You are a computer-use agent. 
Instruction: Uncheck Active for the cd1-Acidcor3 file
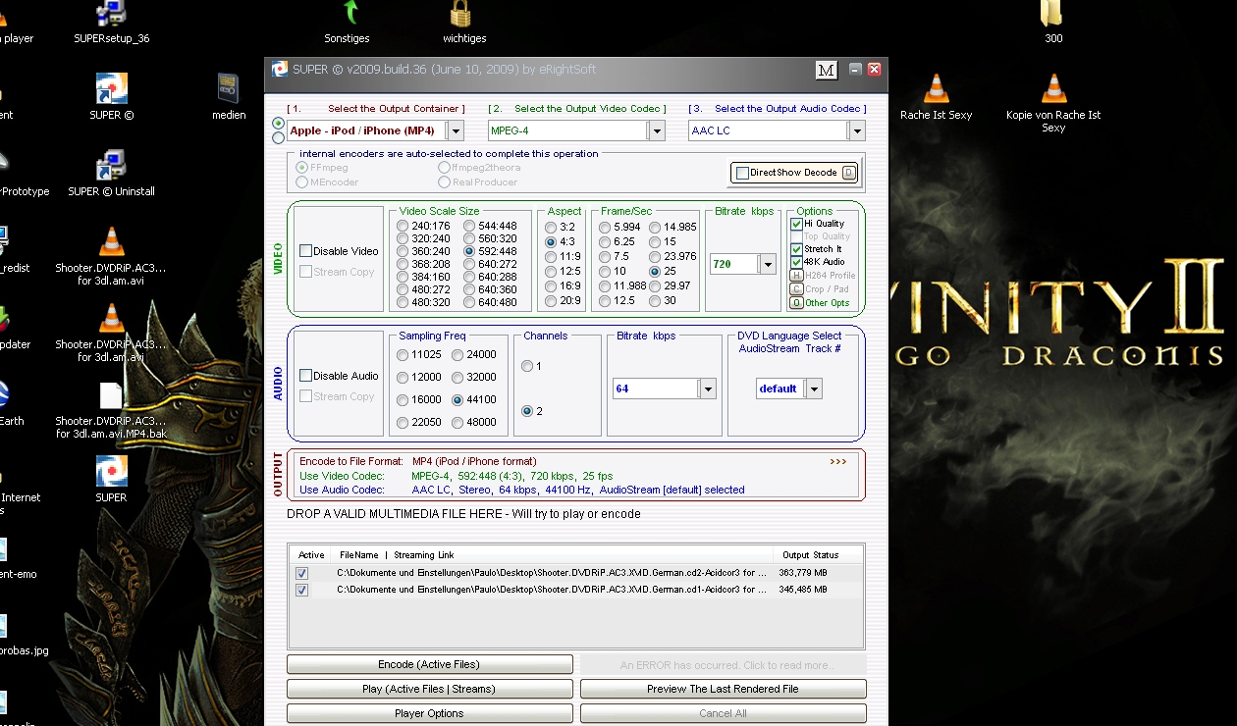click(x=301, y=590)
